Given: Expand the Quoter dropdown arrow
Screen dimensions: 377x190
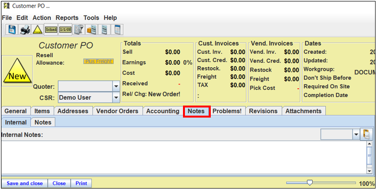Looking at the screenshot, I should pos(116,86).
